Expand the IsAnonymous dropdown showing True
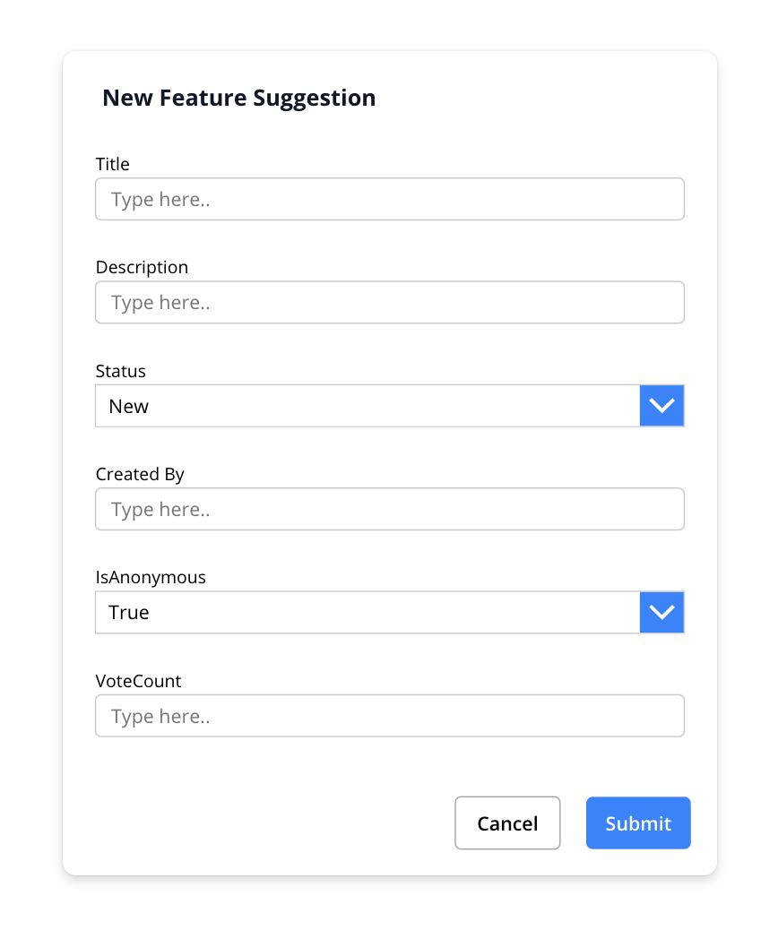 (367, 613)
